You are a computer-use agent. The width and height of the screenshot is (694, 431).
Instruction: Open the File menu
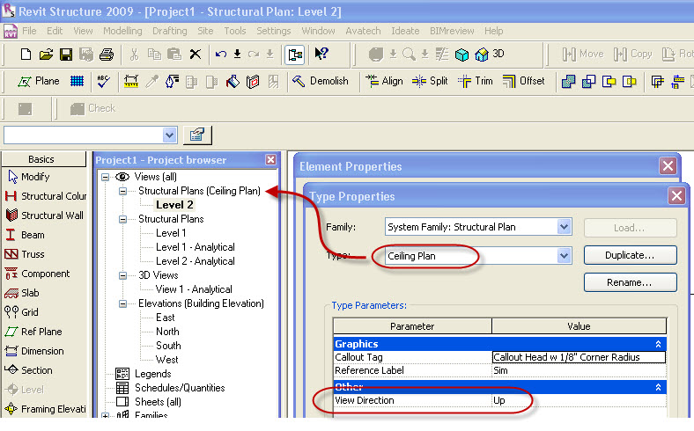click(x=29, y=31)
